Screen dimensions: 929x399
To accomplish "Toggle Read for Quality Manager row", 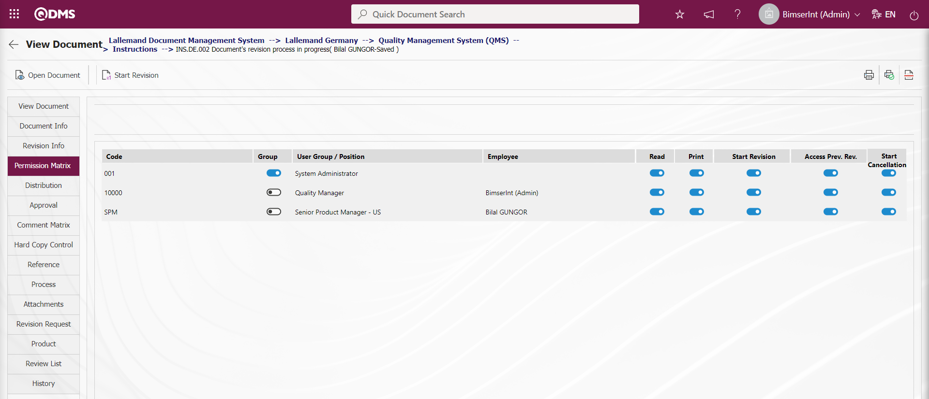I will point(657,192).
